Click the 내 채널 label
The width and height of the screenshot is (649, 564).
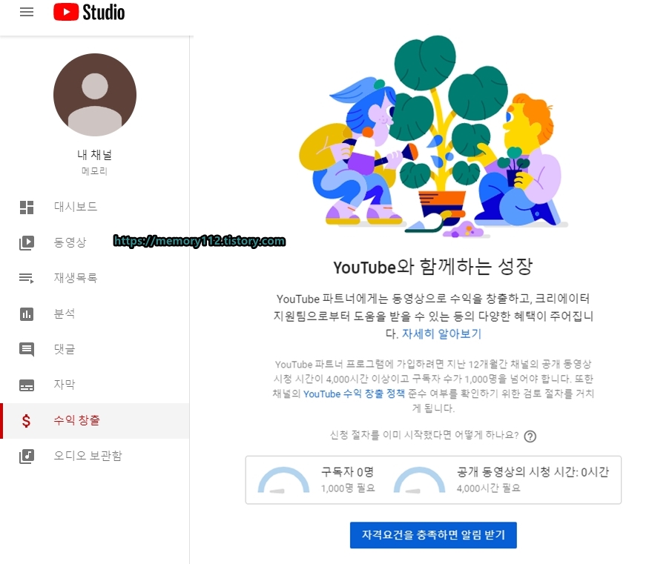point(95,155)
